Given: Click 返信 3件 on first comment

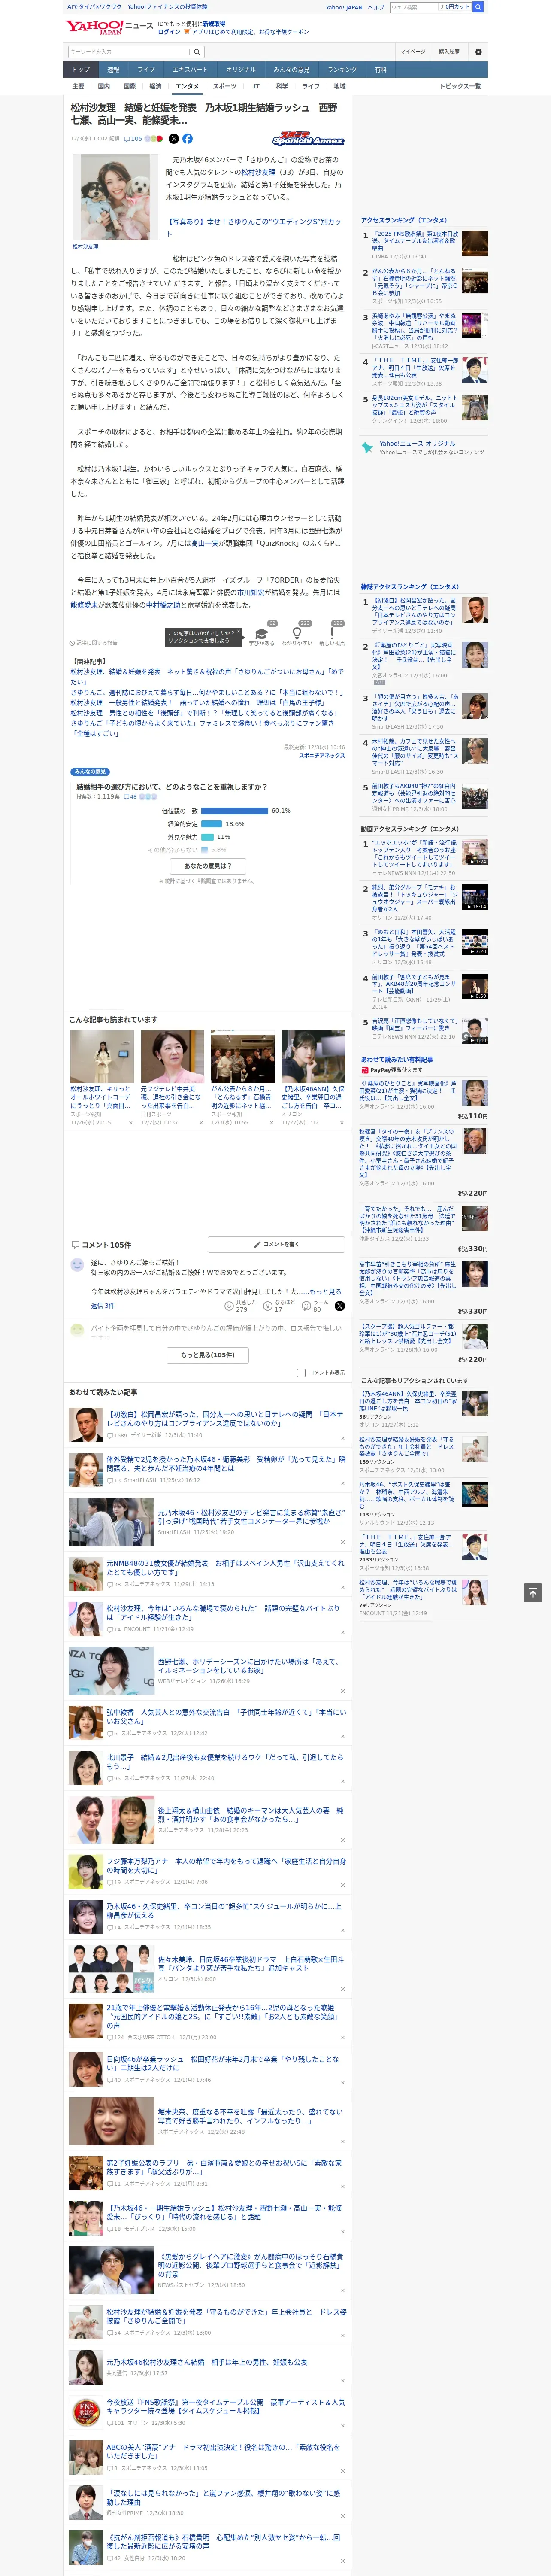Looking at the screenshot, I should pos(103,1306).
